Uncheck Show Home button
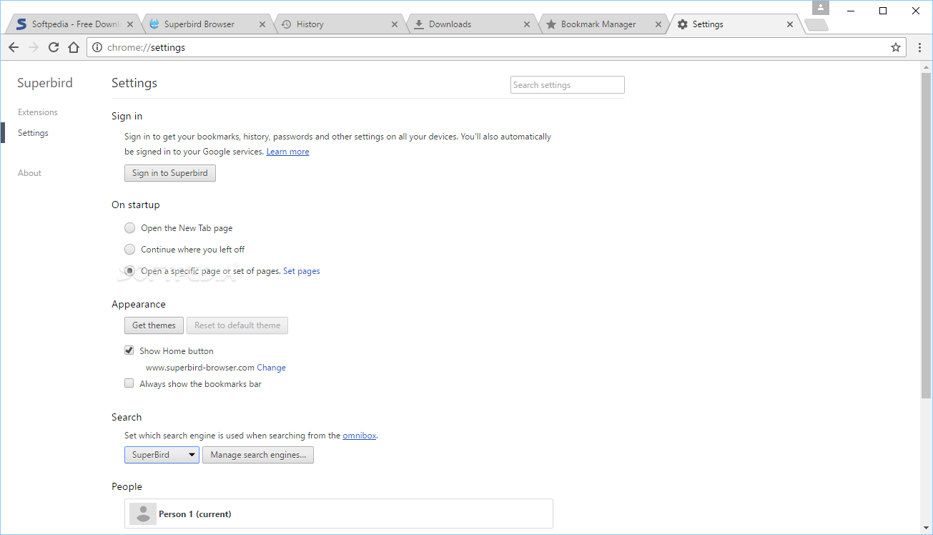The image size is (933, 535). [129, 350]
